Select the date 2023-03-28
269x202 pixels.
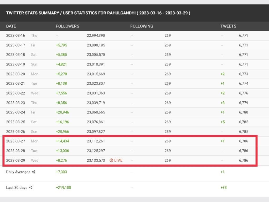(15, 151)
